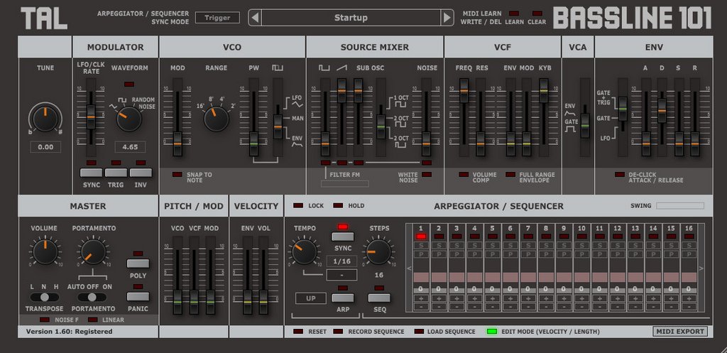This screenshot has width=727, height=353.
Task: Toggle the LOAD SEQUENCE LED
Action: coord(419,331)
